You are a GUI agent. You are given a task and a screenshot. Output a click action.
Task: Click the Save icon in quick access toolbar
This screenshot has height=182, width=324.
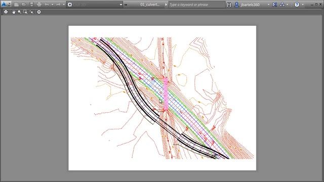click(31, 5)
